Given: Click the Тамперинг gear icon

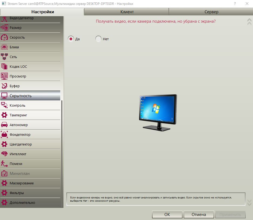Looking at the screenshot, I should point(4,115).
